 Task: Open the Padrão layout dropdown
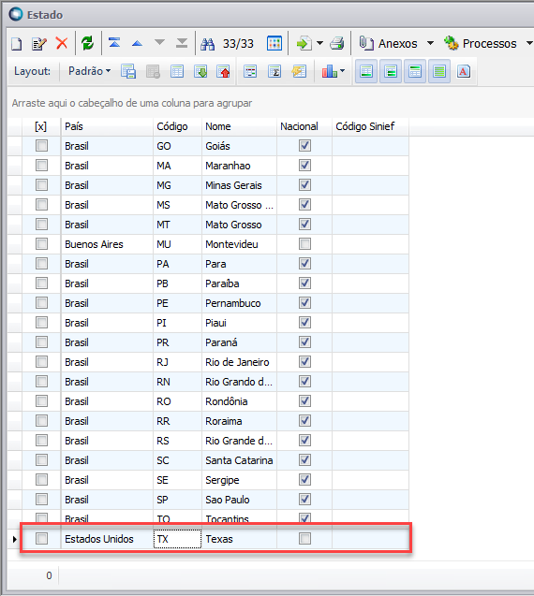(x=89, y=71)
